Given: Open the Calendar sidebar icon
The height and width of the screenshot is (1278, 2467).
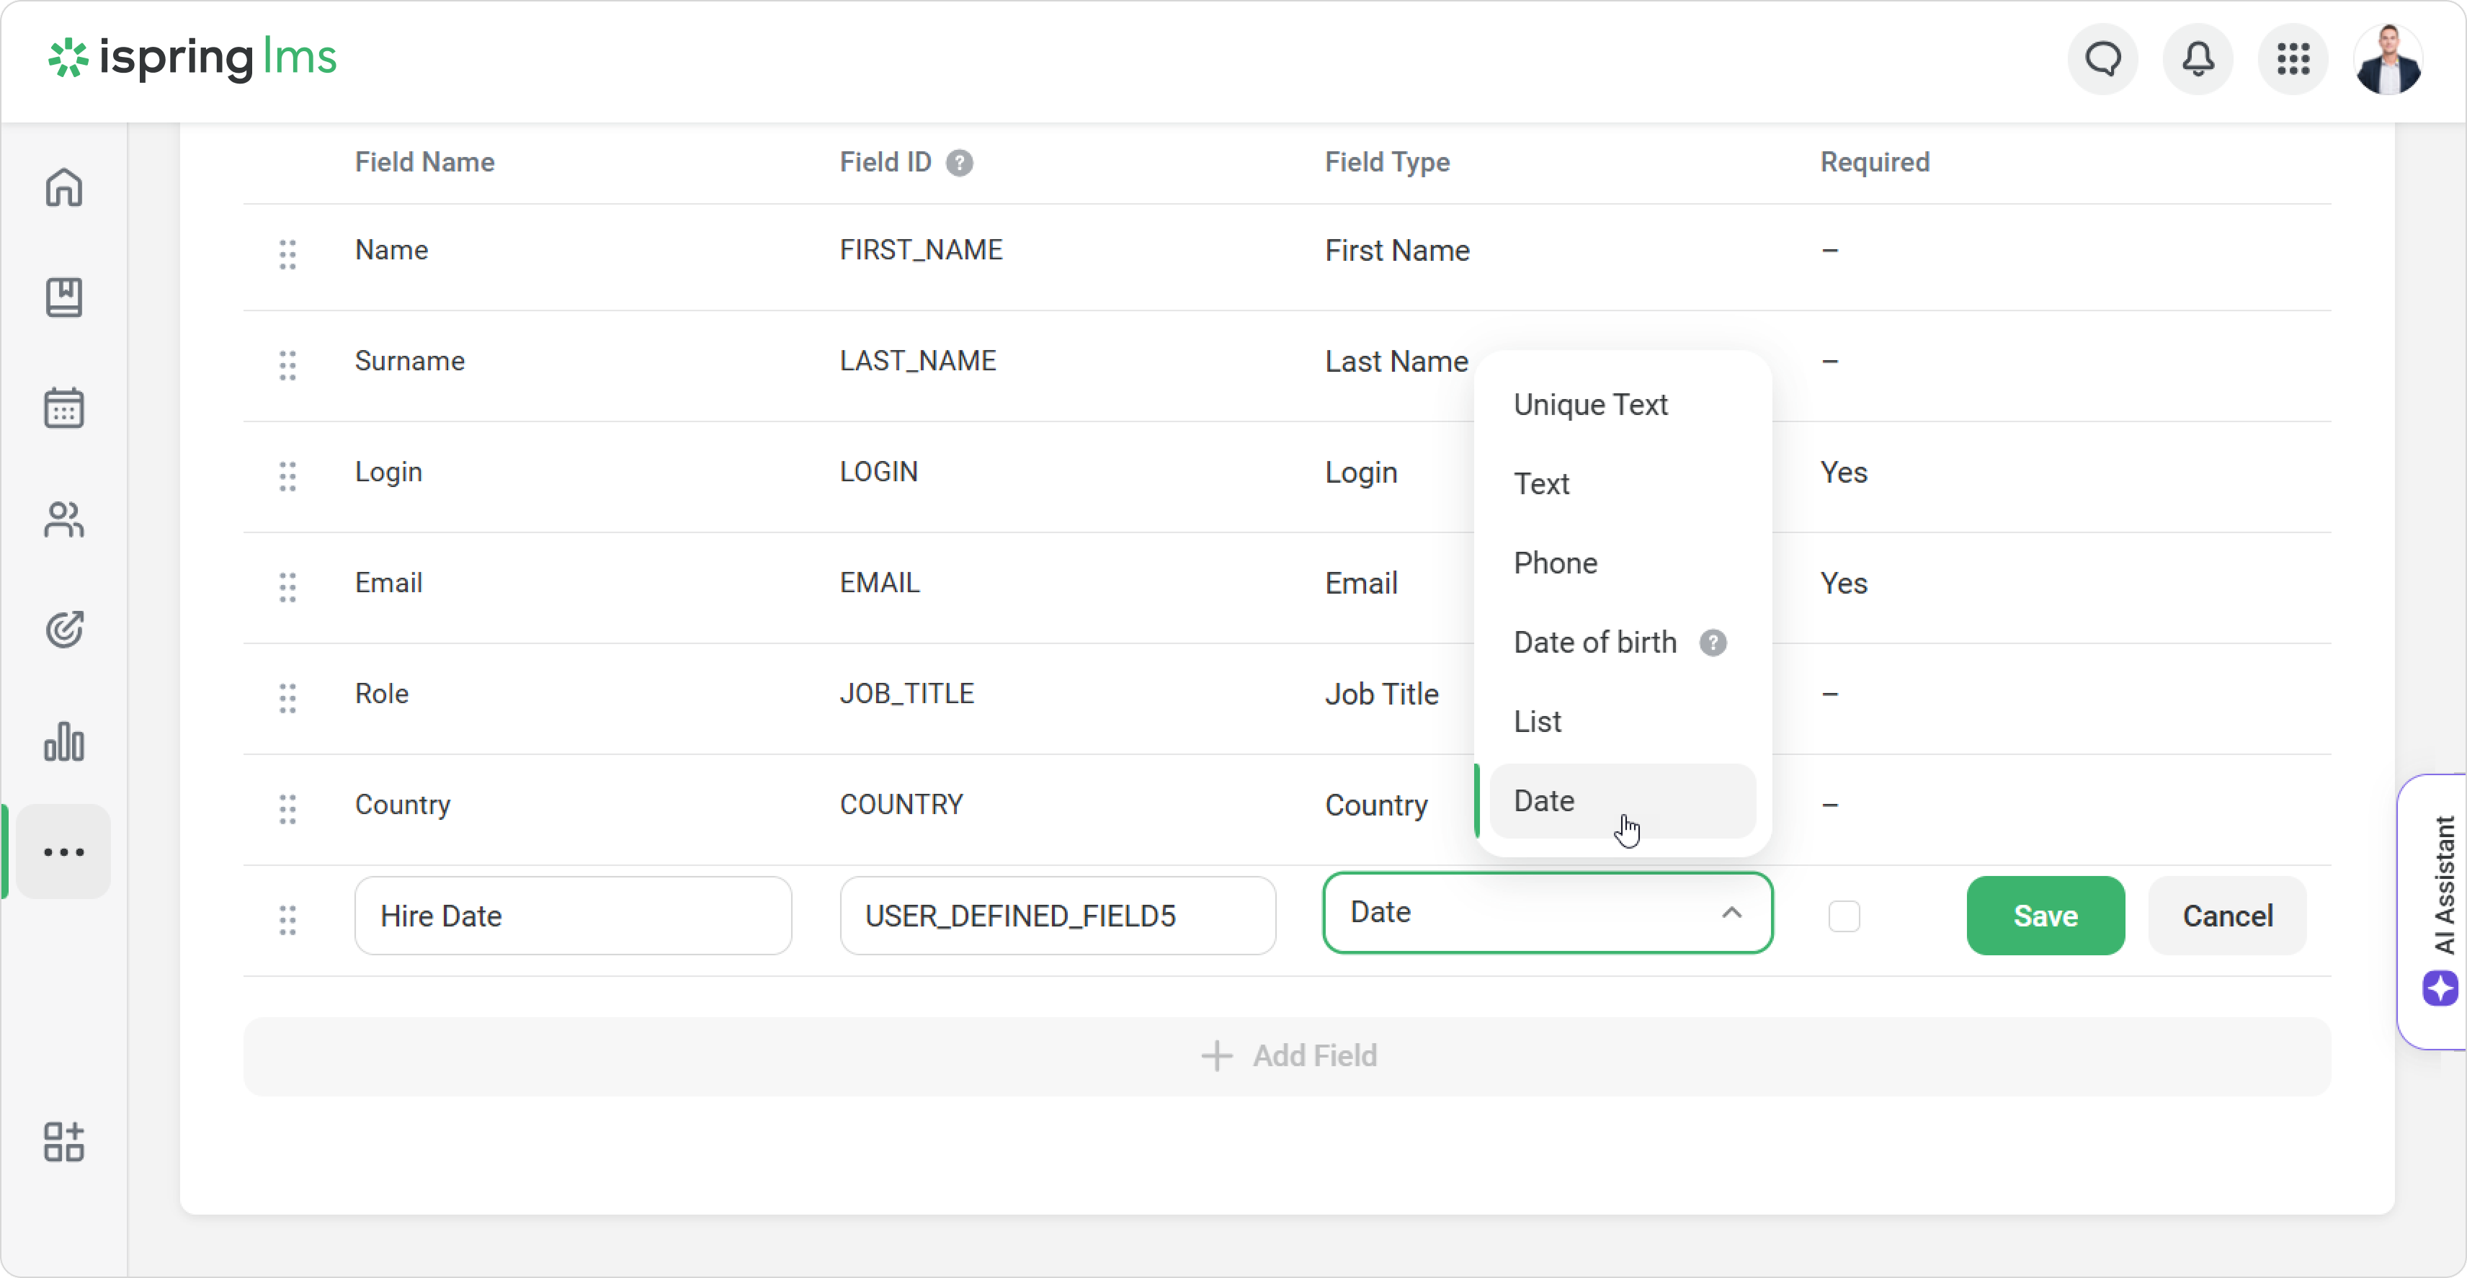Looking at the screenshot, I should point(63,408).
